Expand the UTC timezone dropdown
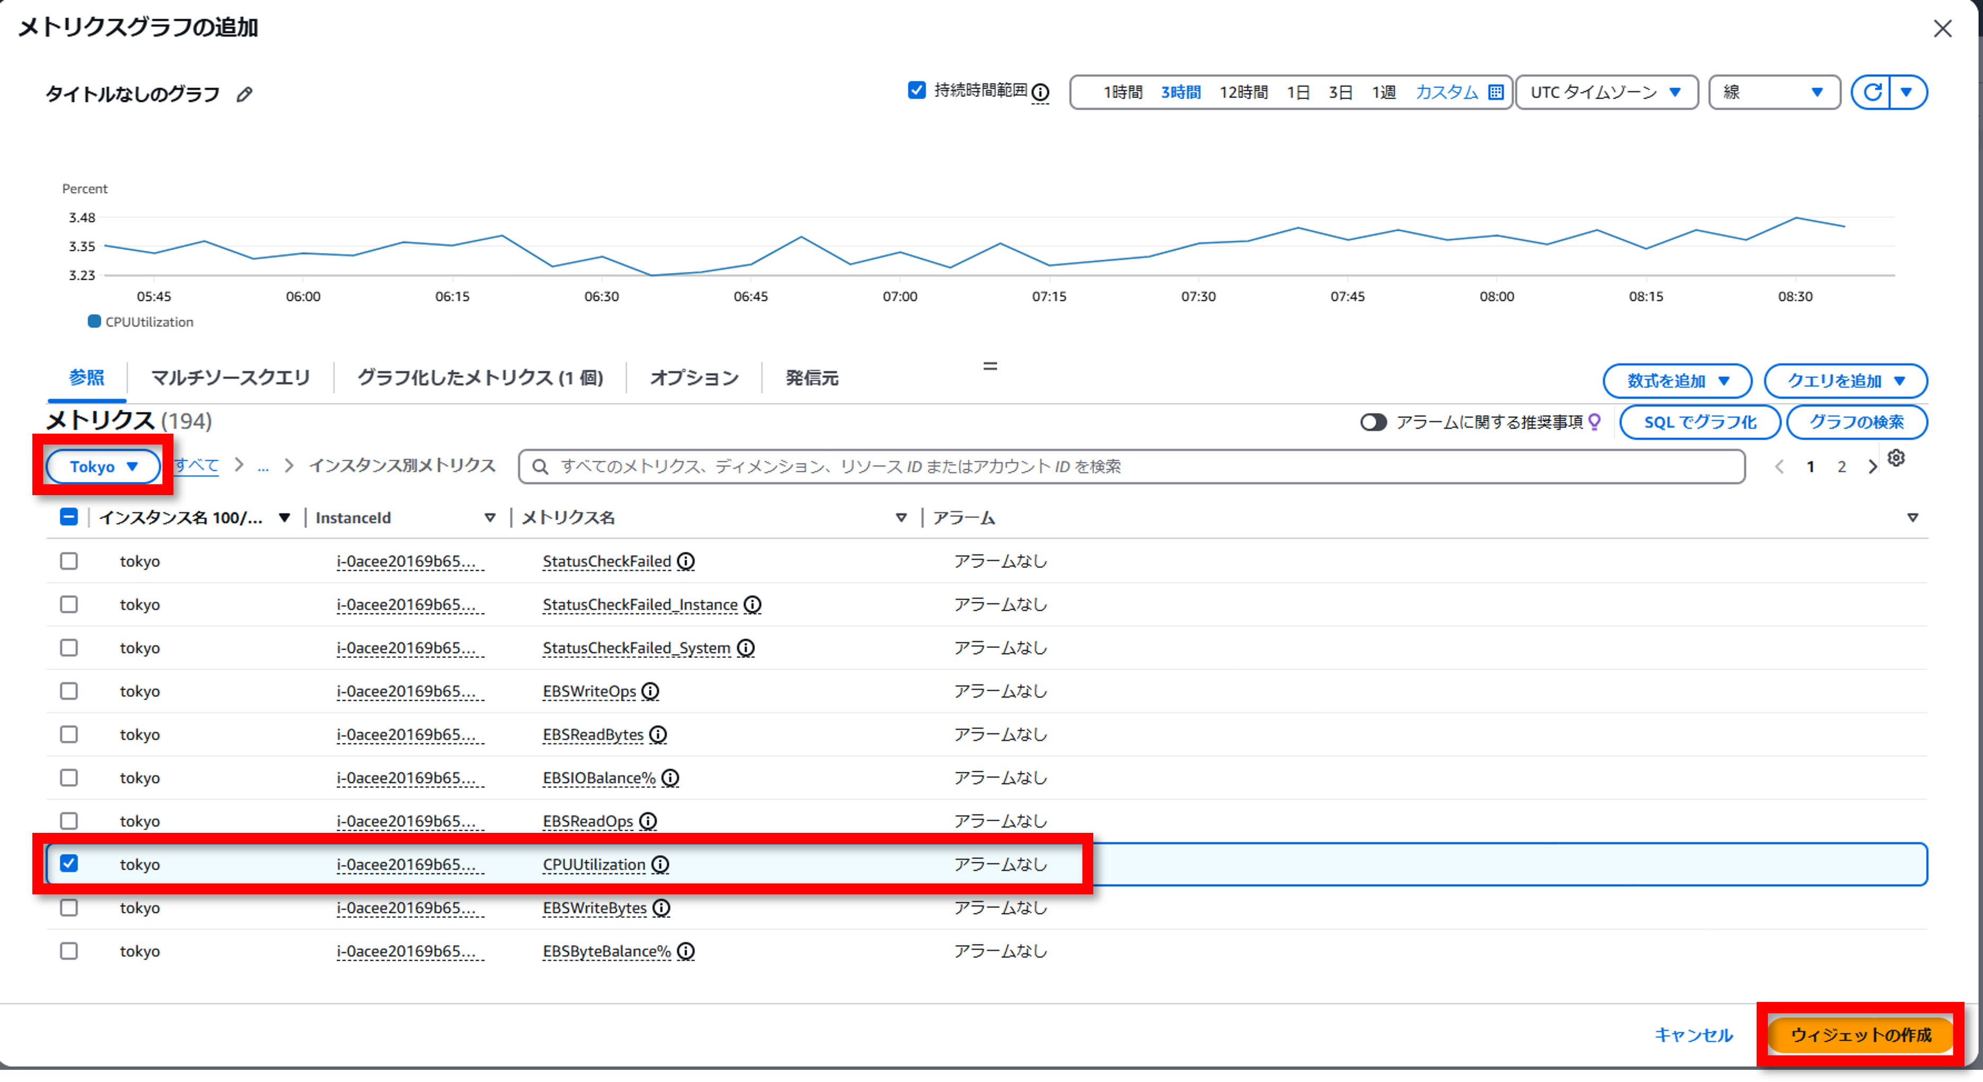The width and height of the screenshot is (1983, 1082). [x=1606, y=92]
